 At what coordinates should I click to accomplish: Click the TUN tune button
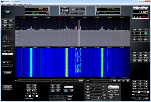(x=11, y=21)
